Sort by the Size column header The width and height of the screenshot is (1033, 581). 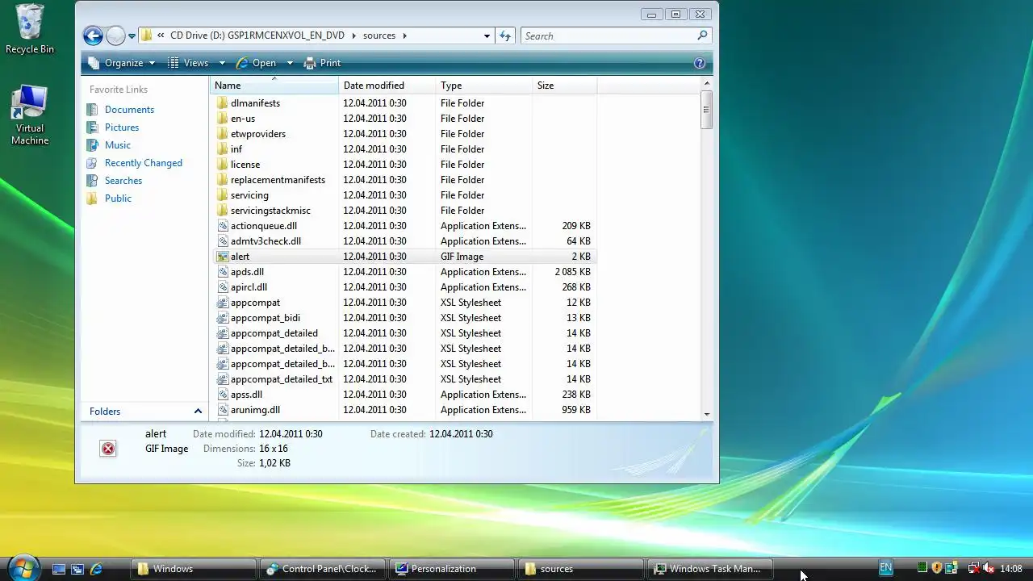click(565, 86)
